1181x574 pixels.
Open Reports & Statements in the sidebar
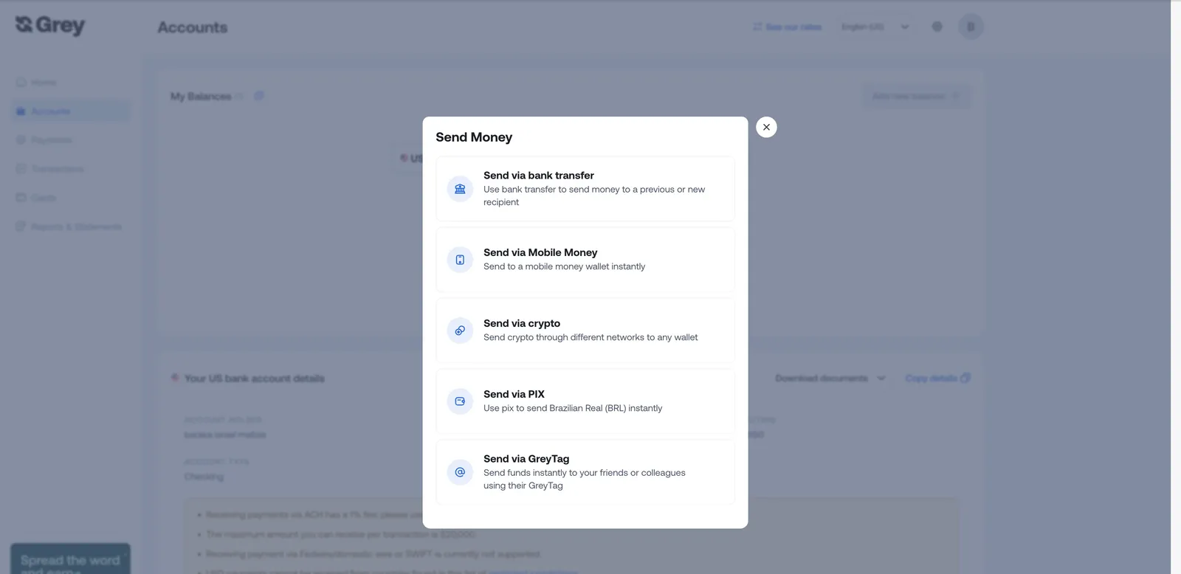tap(70, 227)
